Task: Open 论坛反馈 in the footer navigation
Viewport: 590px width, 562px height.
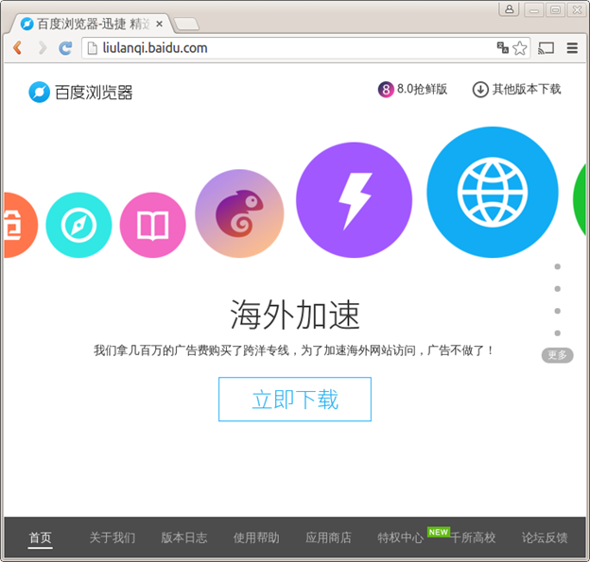Action: click(545, 537)
